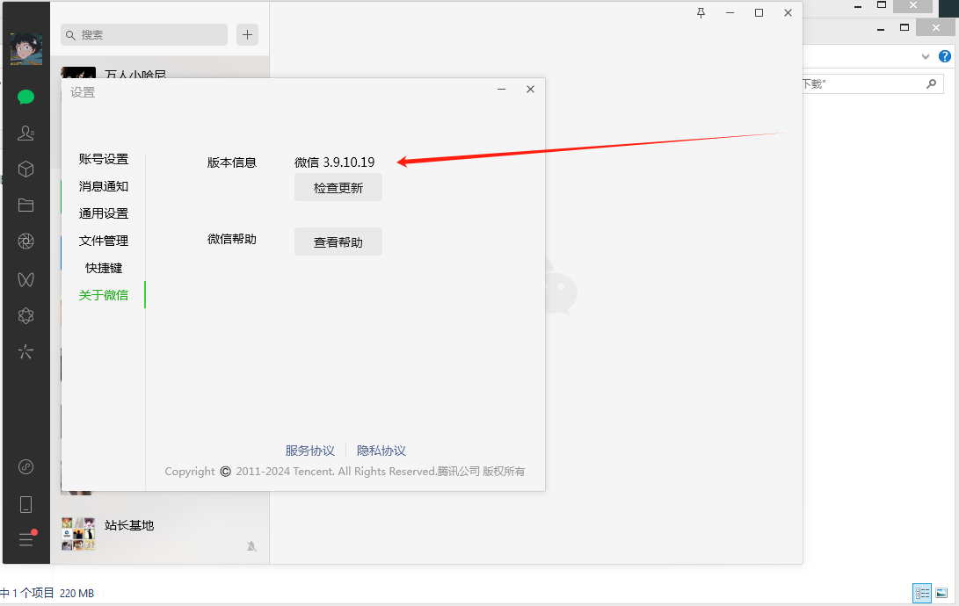This screenshot has height=606, width=959.
Task: Switch Explorer to details view icon
Action: (x=922, y=593)
